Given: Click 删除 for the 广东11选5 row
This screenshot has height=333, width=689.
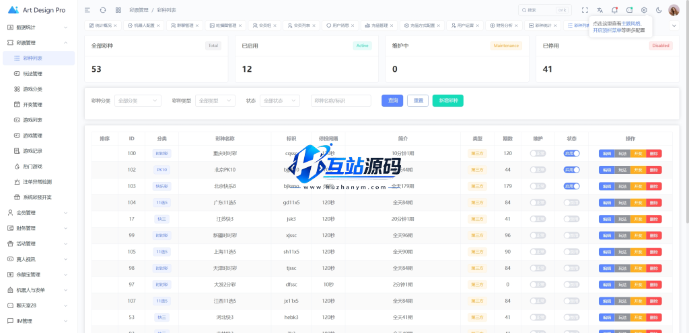Looking at the screenshot, I should (x=654, y=203).
